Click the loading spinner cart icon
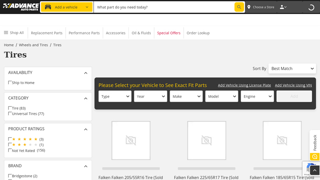This screenshot has height=180, width=320. pos(311,7)
